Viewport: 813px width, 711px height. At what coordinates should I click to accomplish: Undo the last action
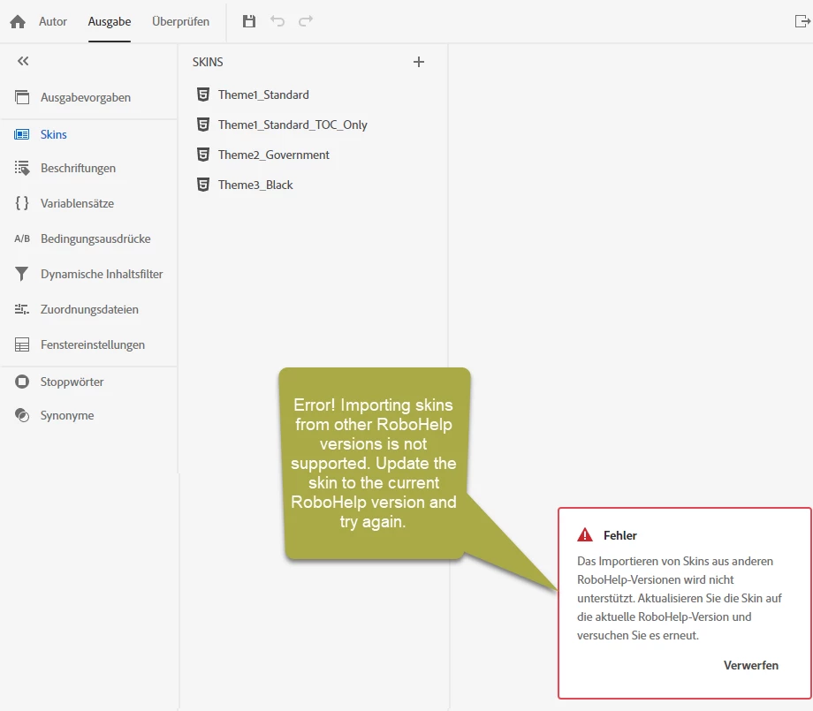277,21
